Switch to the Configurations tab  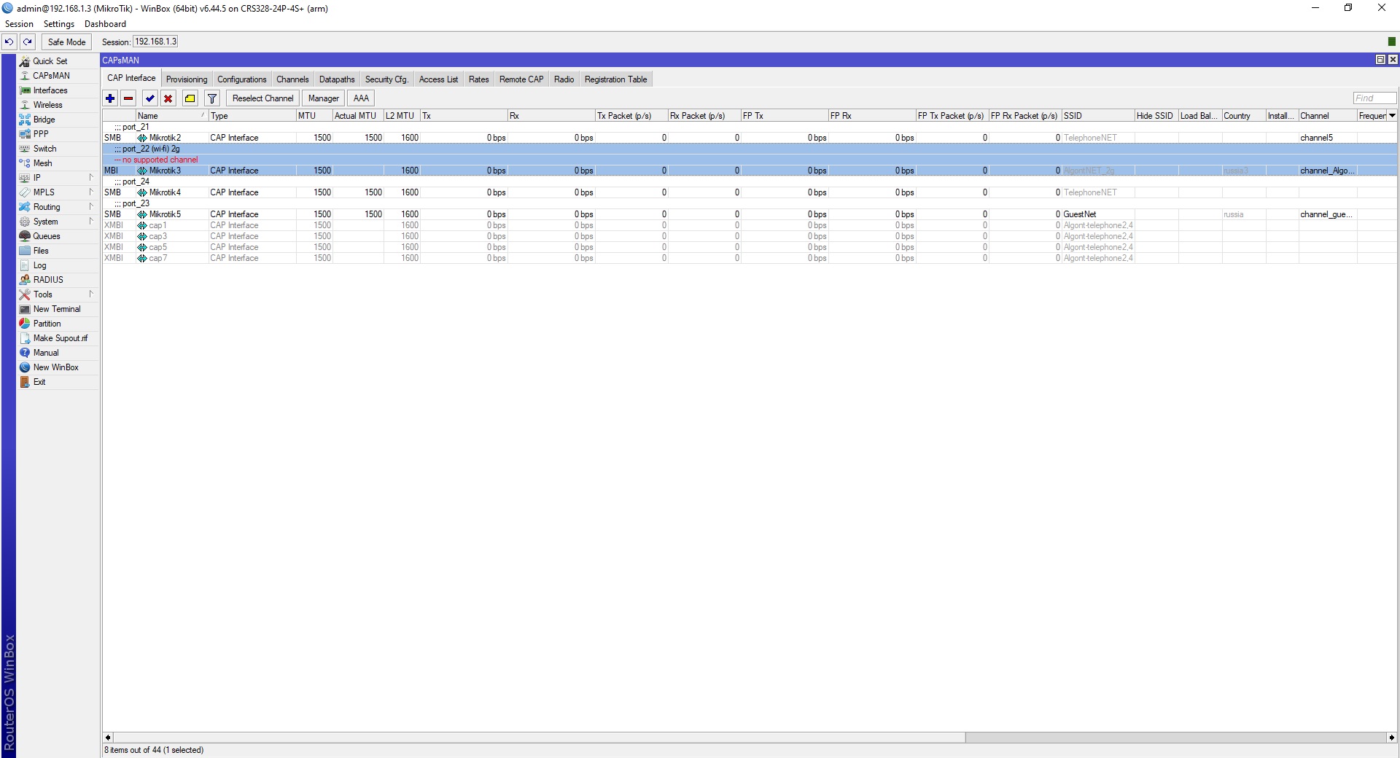[x=242, y=79]
